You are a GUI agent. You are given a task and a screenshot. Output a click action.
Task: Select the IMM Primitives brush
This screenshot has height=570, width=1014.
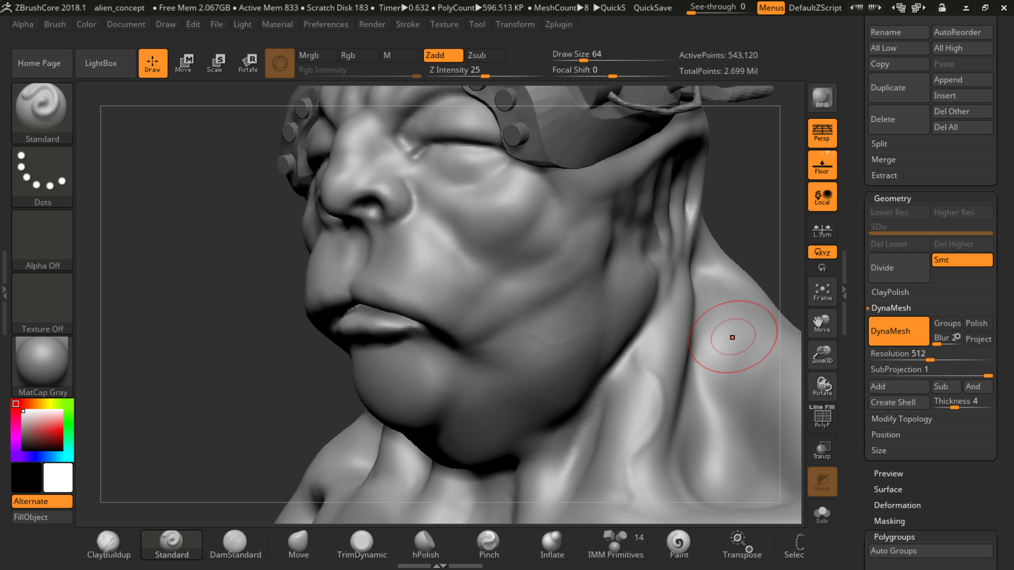pos(615,545)
